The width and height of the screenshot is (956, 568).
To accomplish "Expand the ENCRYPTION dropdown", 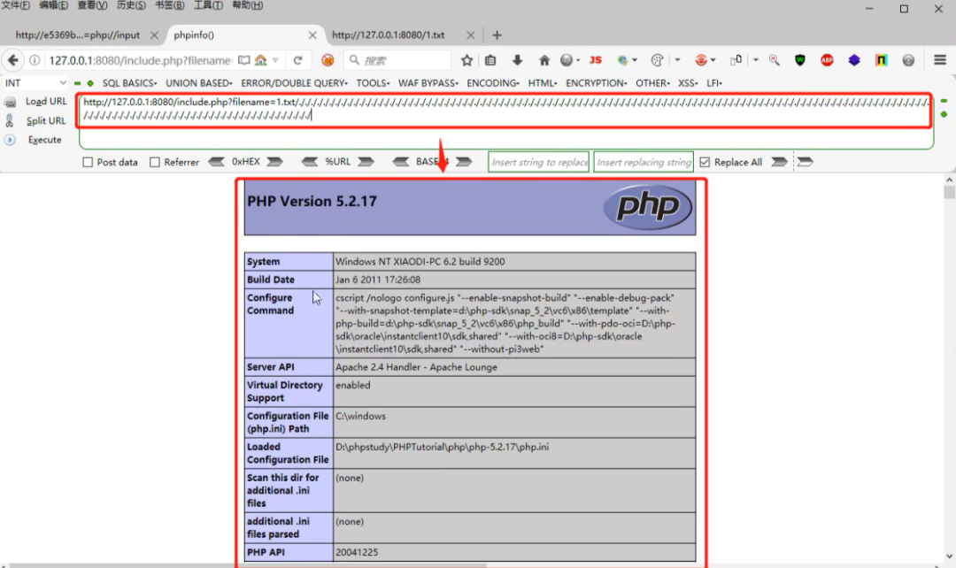I will click(596, 83).
